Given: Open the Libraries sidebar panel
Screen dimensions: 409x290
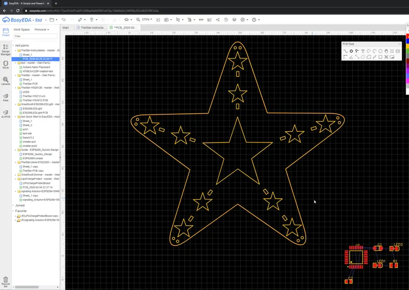Looking at the screenshot, I should [x=6, y=81].
